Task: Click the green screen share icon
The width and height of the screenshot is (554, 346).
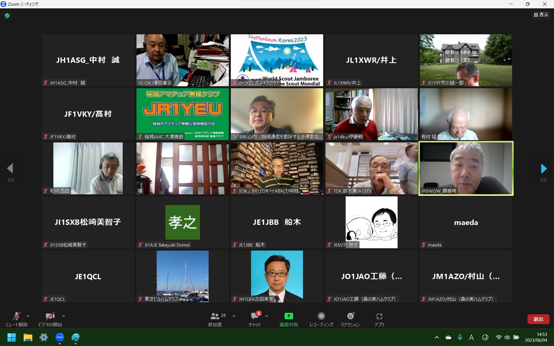Action: click(x=289, y=316)
